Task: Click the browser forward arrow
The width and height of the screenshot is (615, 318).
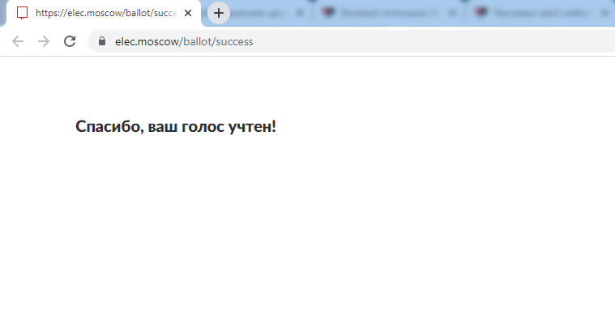Action: [44, 41]
